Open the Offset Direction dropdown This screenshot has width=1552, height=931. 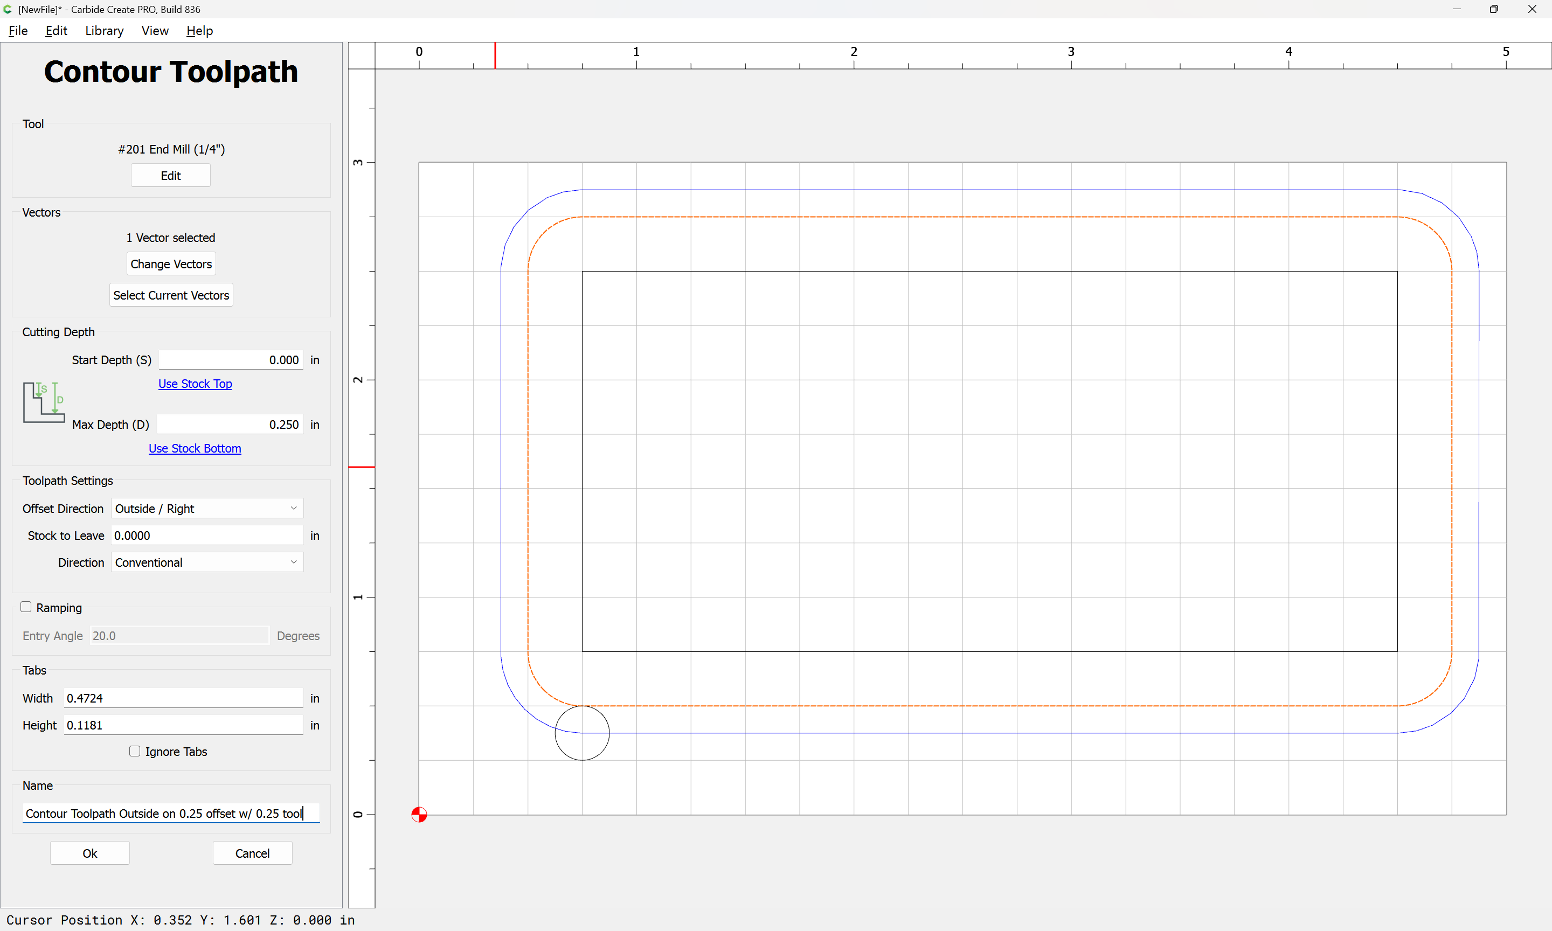[207, 508]
